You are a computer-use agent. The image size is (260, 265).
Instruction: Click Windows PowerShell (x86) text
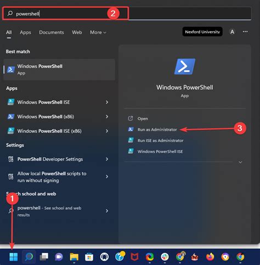[x=46, y=117]
